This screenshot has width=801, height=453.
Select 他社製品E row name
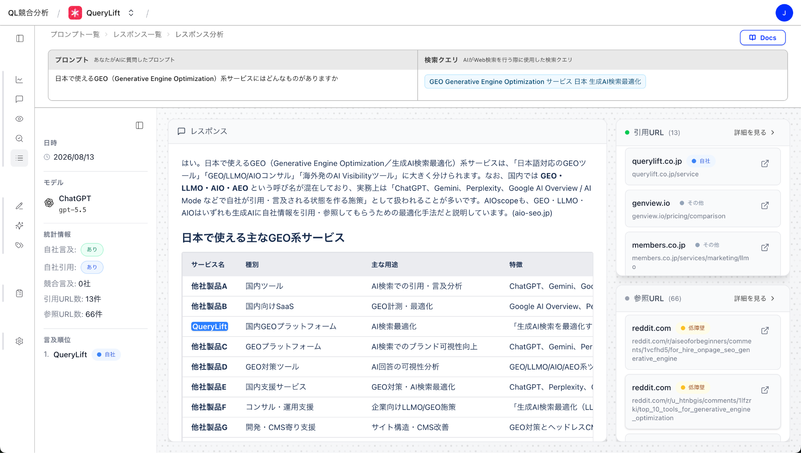point(209,387)
